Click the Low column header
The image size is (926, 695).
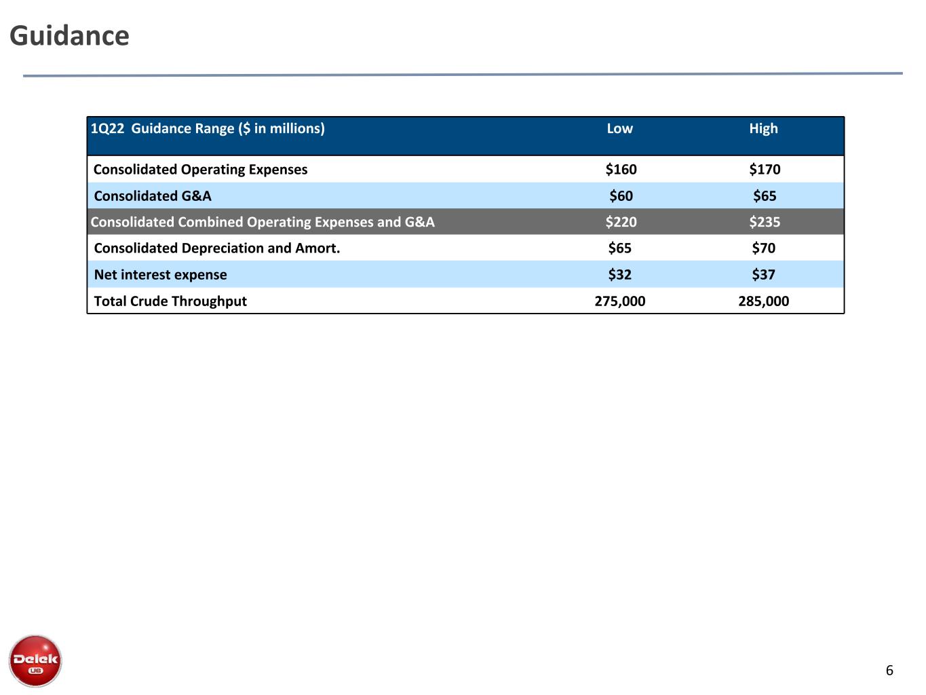619,128
